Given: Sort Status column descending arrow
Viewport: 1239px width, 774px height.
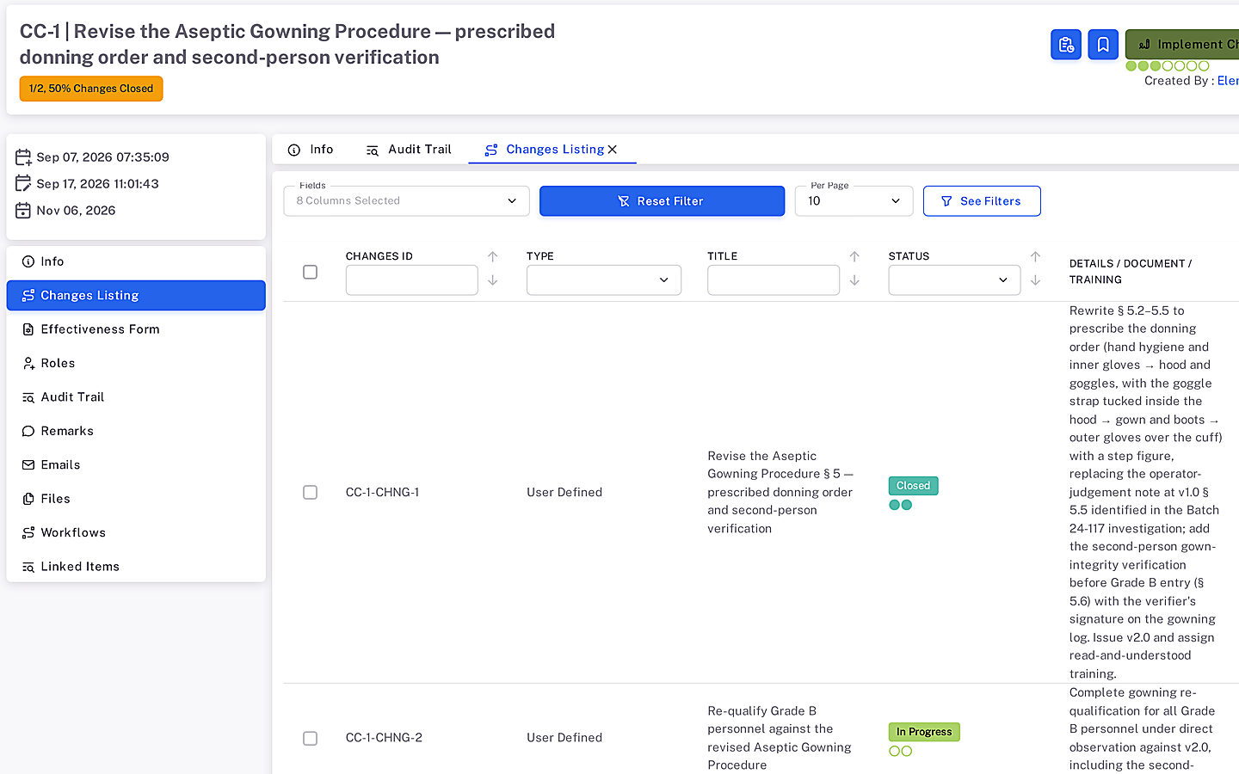Looking at the screenshot, I should [x=1035, y=280].
